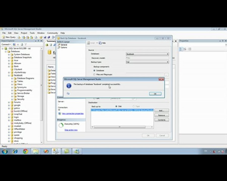Screen dimensions: 227x181
Task: Select the OffersMaker database in Object Explorer
Action: (19, 129)
